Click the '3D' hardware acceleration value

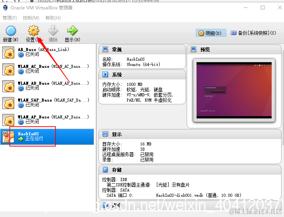coord(142,149)
